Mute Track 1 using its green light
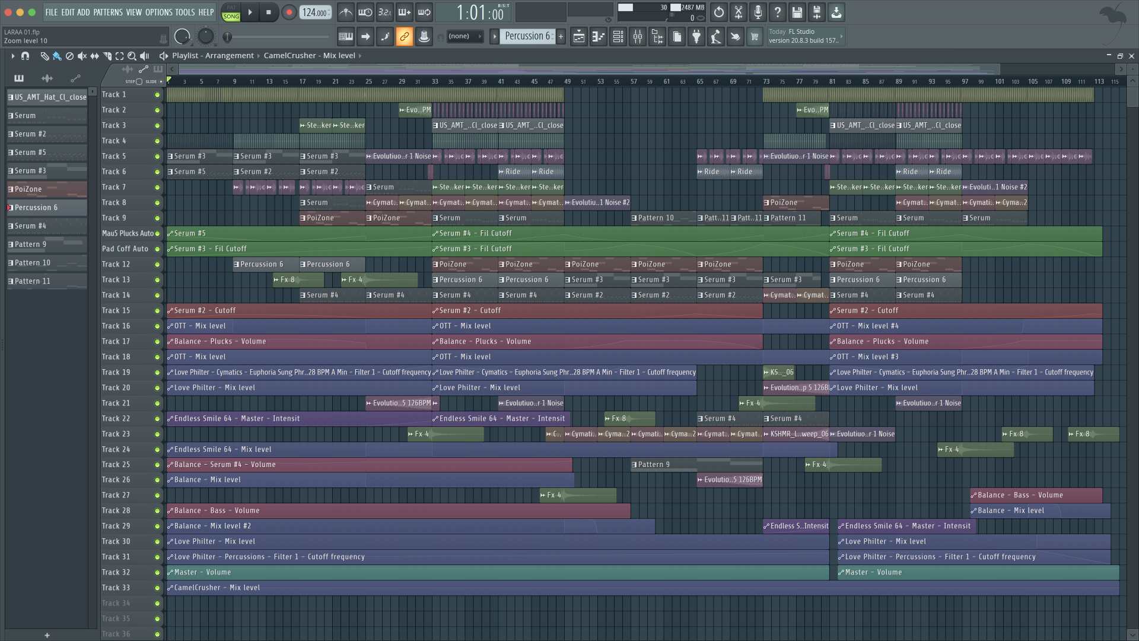This screenshot has height=641, width=1139. pos(157,95)
